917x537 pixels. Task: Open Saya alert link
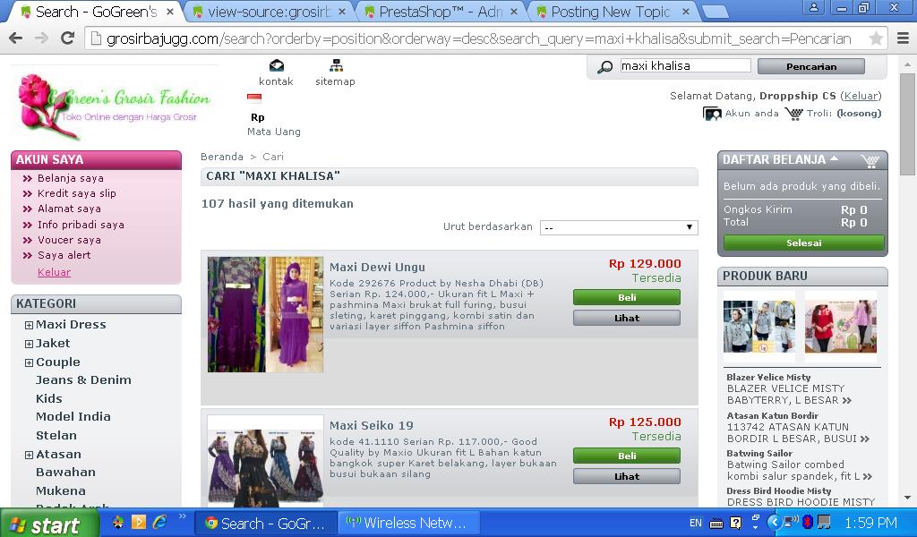coord(64,255)
